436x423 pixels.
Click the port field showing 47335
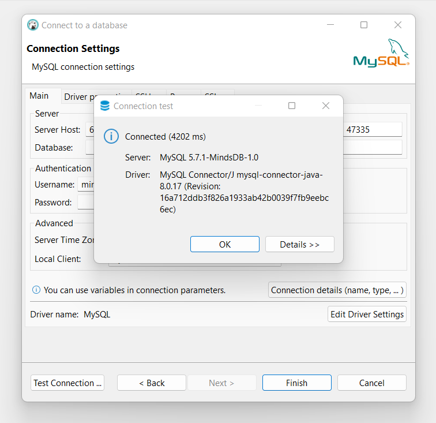tap(372, 130)
